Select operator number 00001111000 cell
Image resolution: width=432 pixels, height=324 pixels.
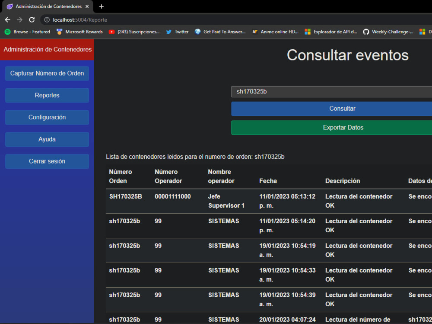[x=173, y=196]
